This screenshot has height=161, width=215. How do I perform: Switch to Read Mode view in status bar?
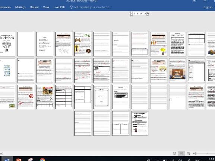pos(174,154)
